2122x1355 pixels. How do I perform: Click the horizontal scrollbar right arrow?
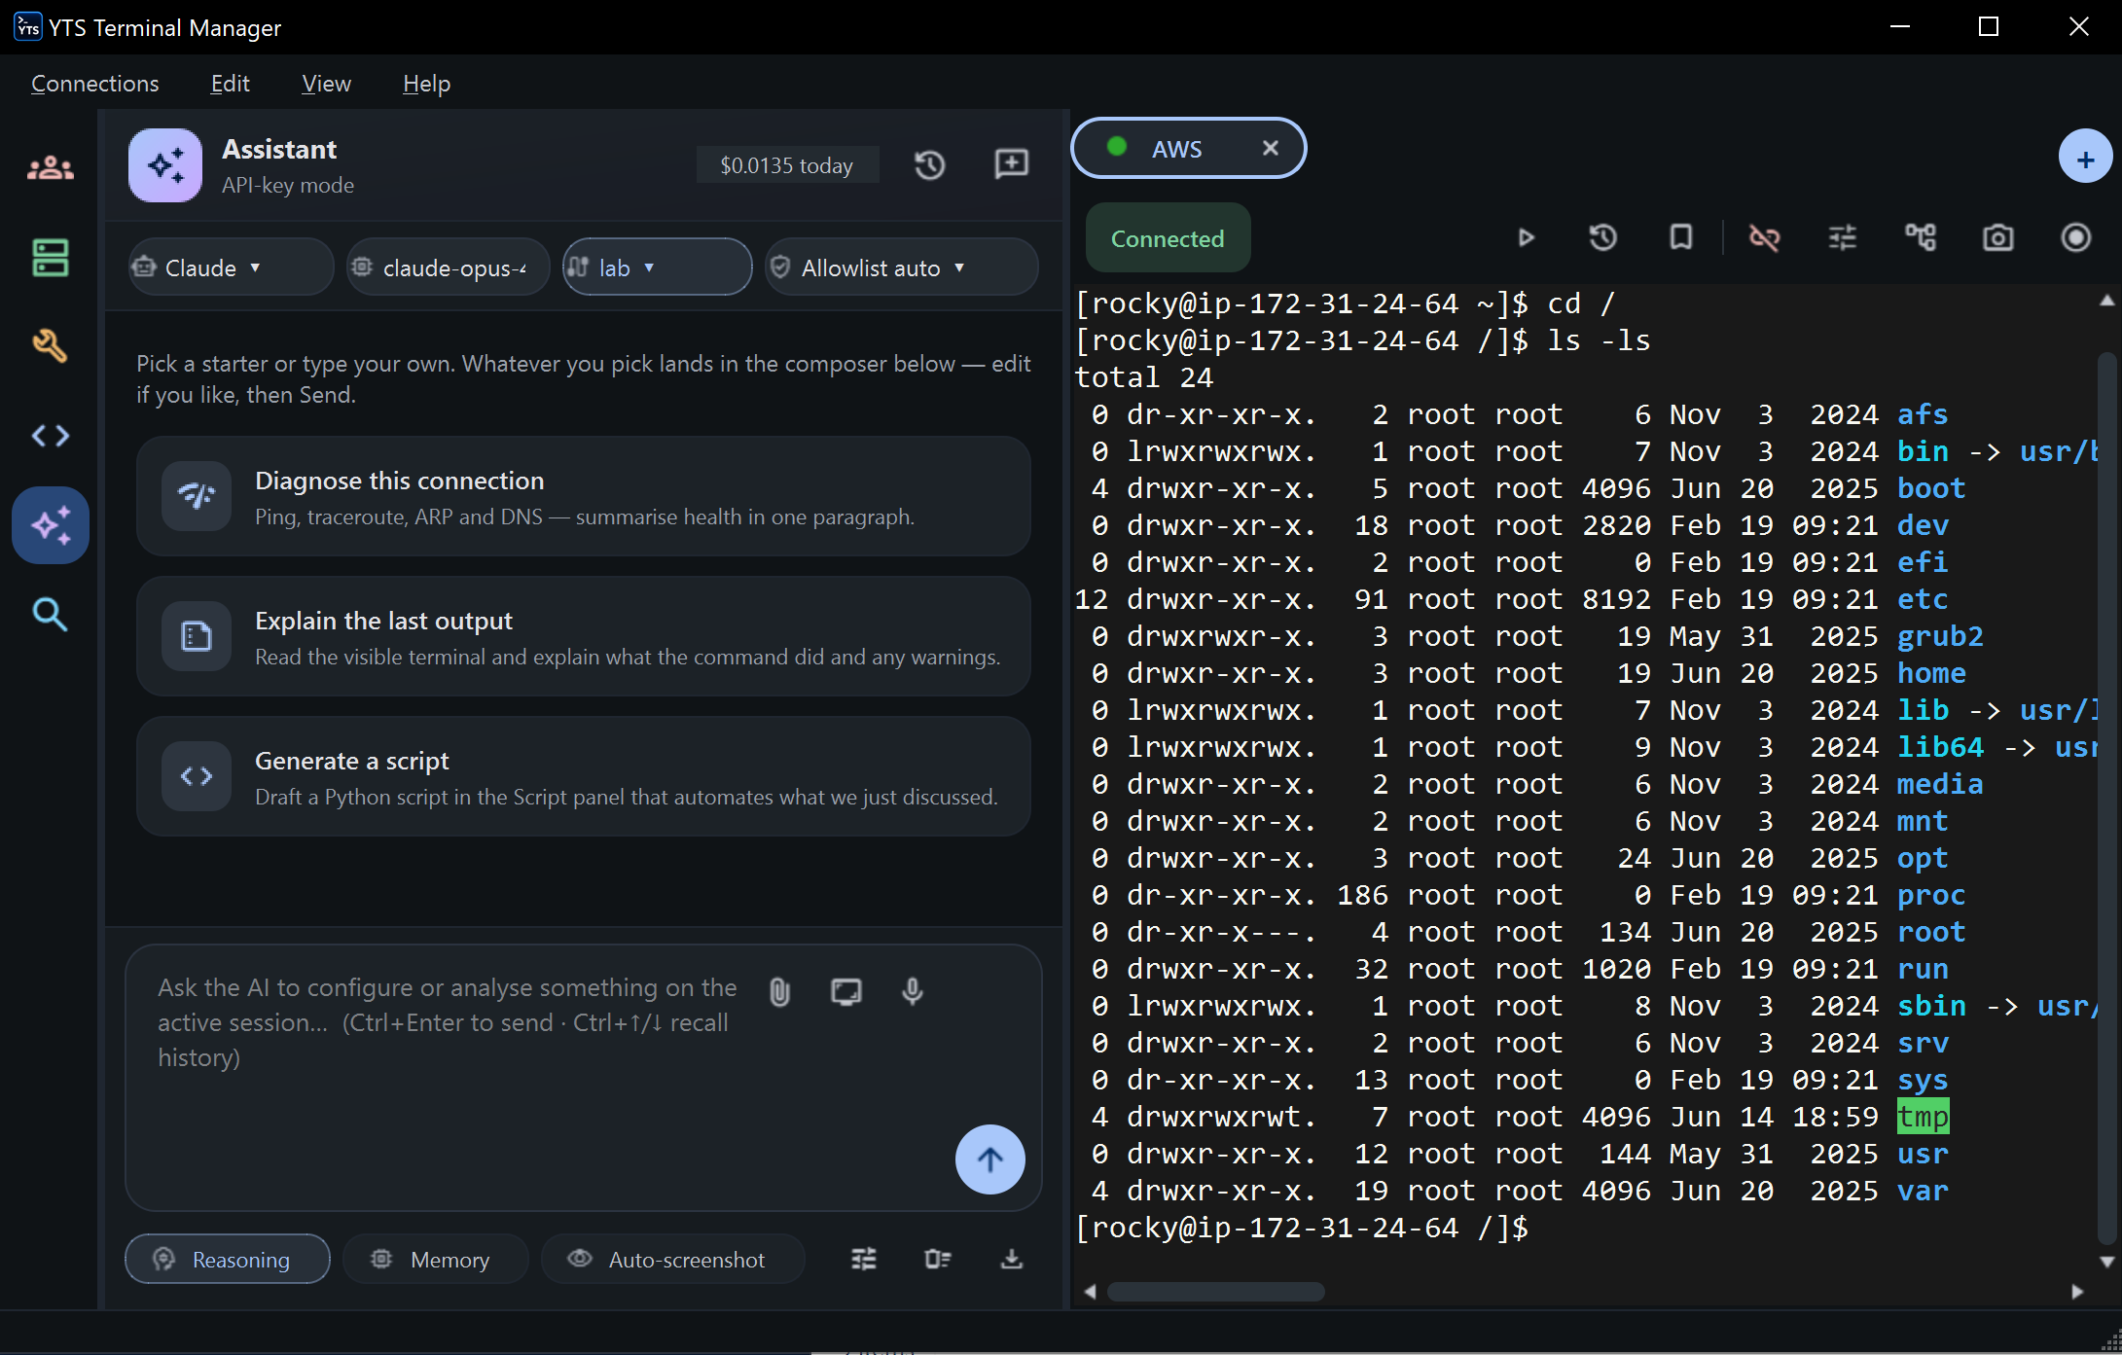coord(2077,1292)
